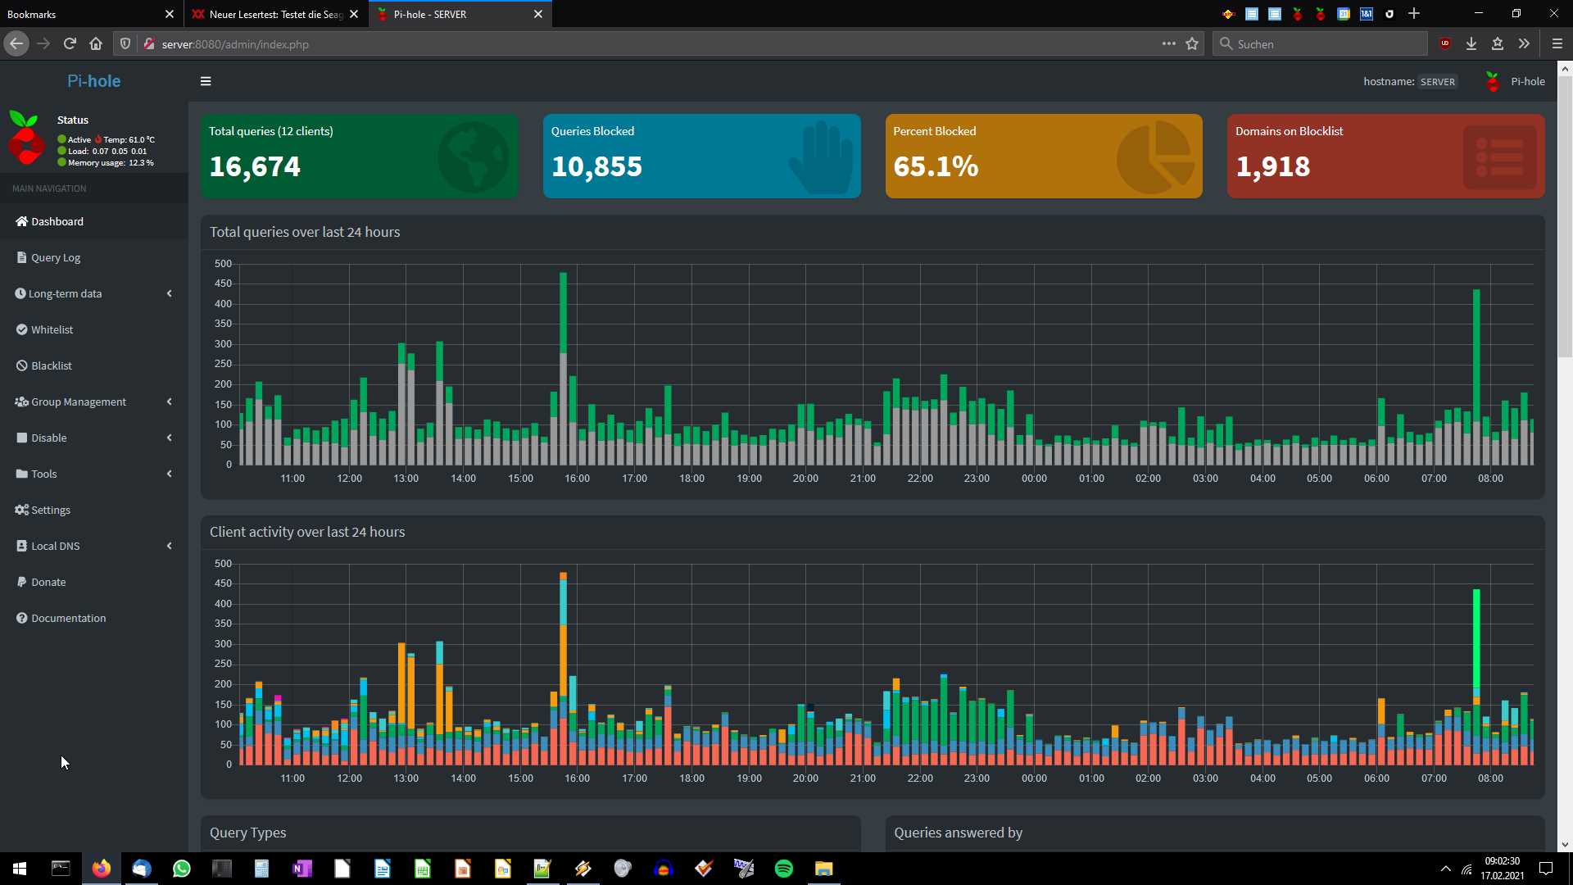Bookmark this page with the star icon
Image resolution: width=1573 pixels, height=885 pixels.
1192,43
